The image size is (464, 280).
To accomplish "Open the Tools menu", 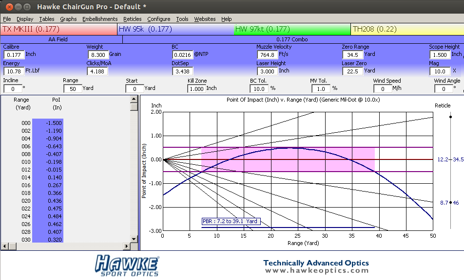I will [182, 19].
